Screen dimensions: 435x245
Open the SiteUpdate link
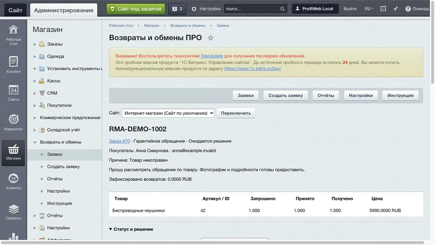(212, 56)
